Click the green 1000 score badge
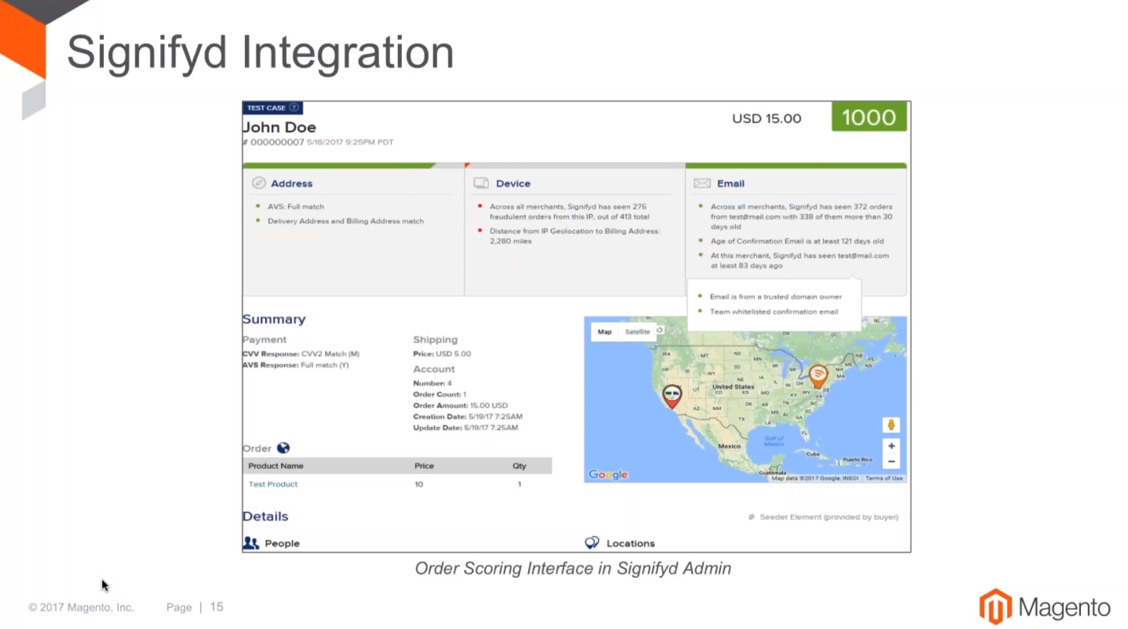The height and width of the screenshot is (629, 1128). pos(869,117)
